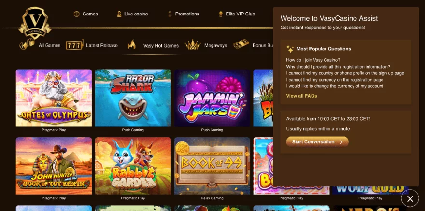Viewport: 425px width, 211px height.
Task: Start a conversation with VasyCasino Assist
Action: (317, 142)
